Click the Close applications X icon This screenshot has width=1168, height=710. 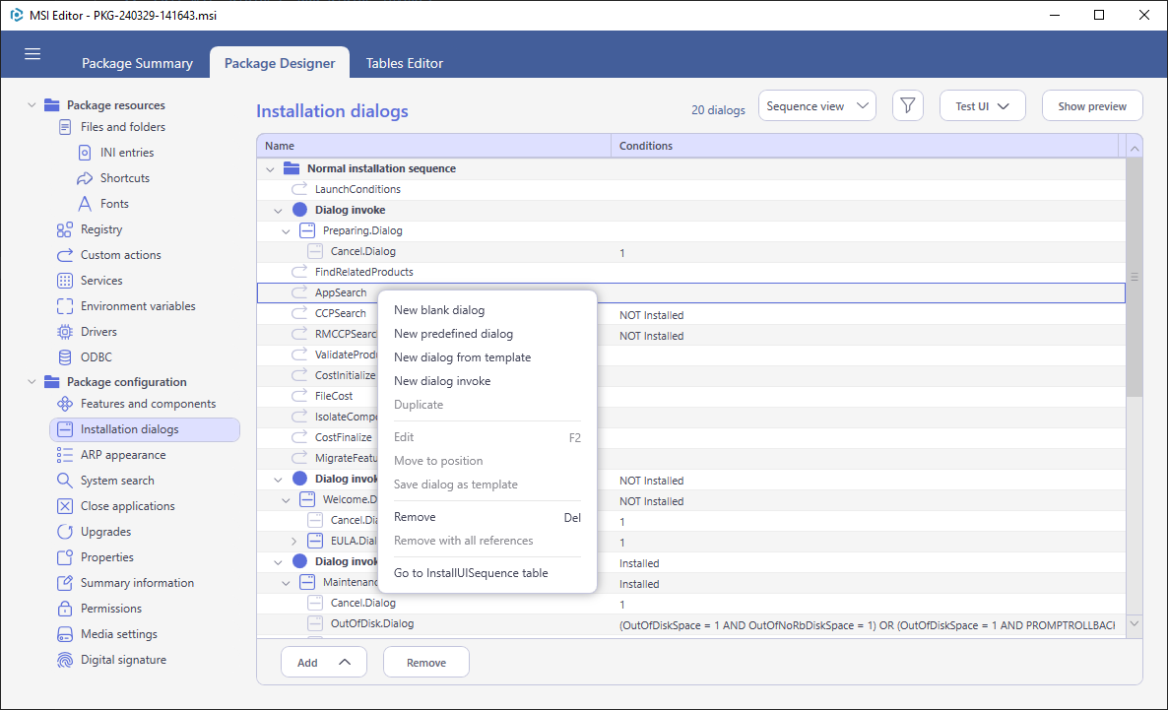tap(65, 506)
